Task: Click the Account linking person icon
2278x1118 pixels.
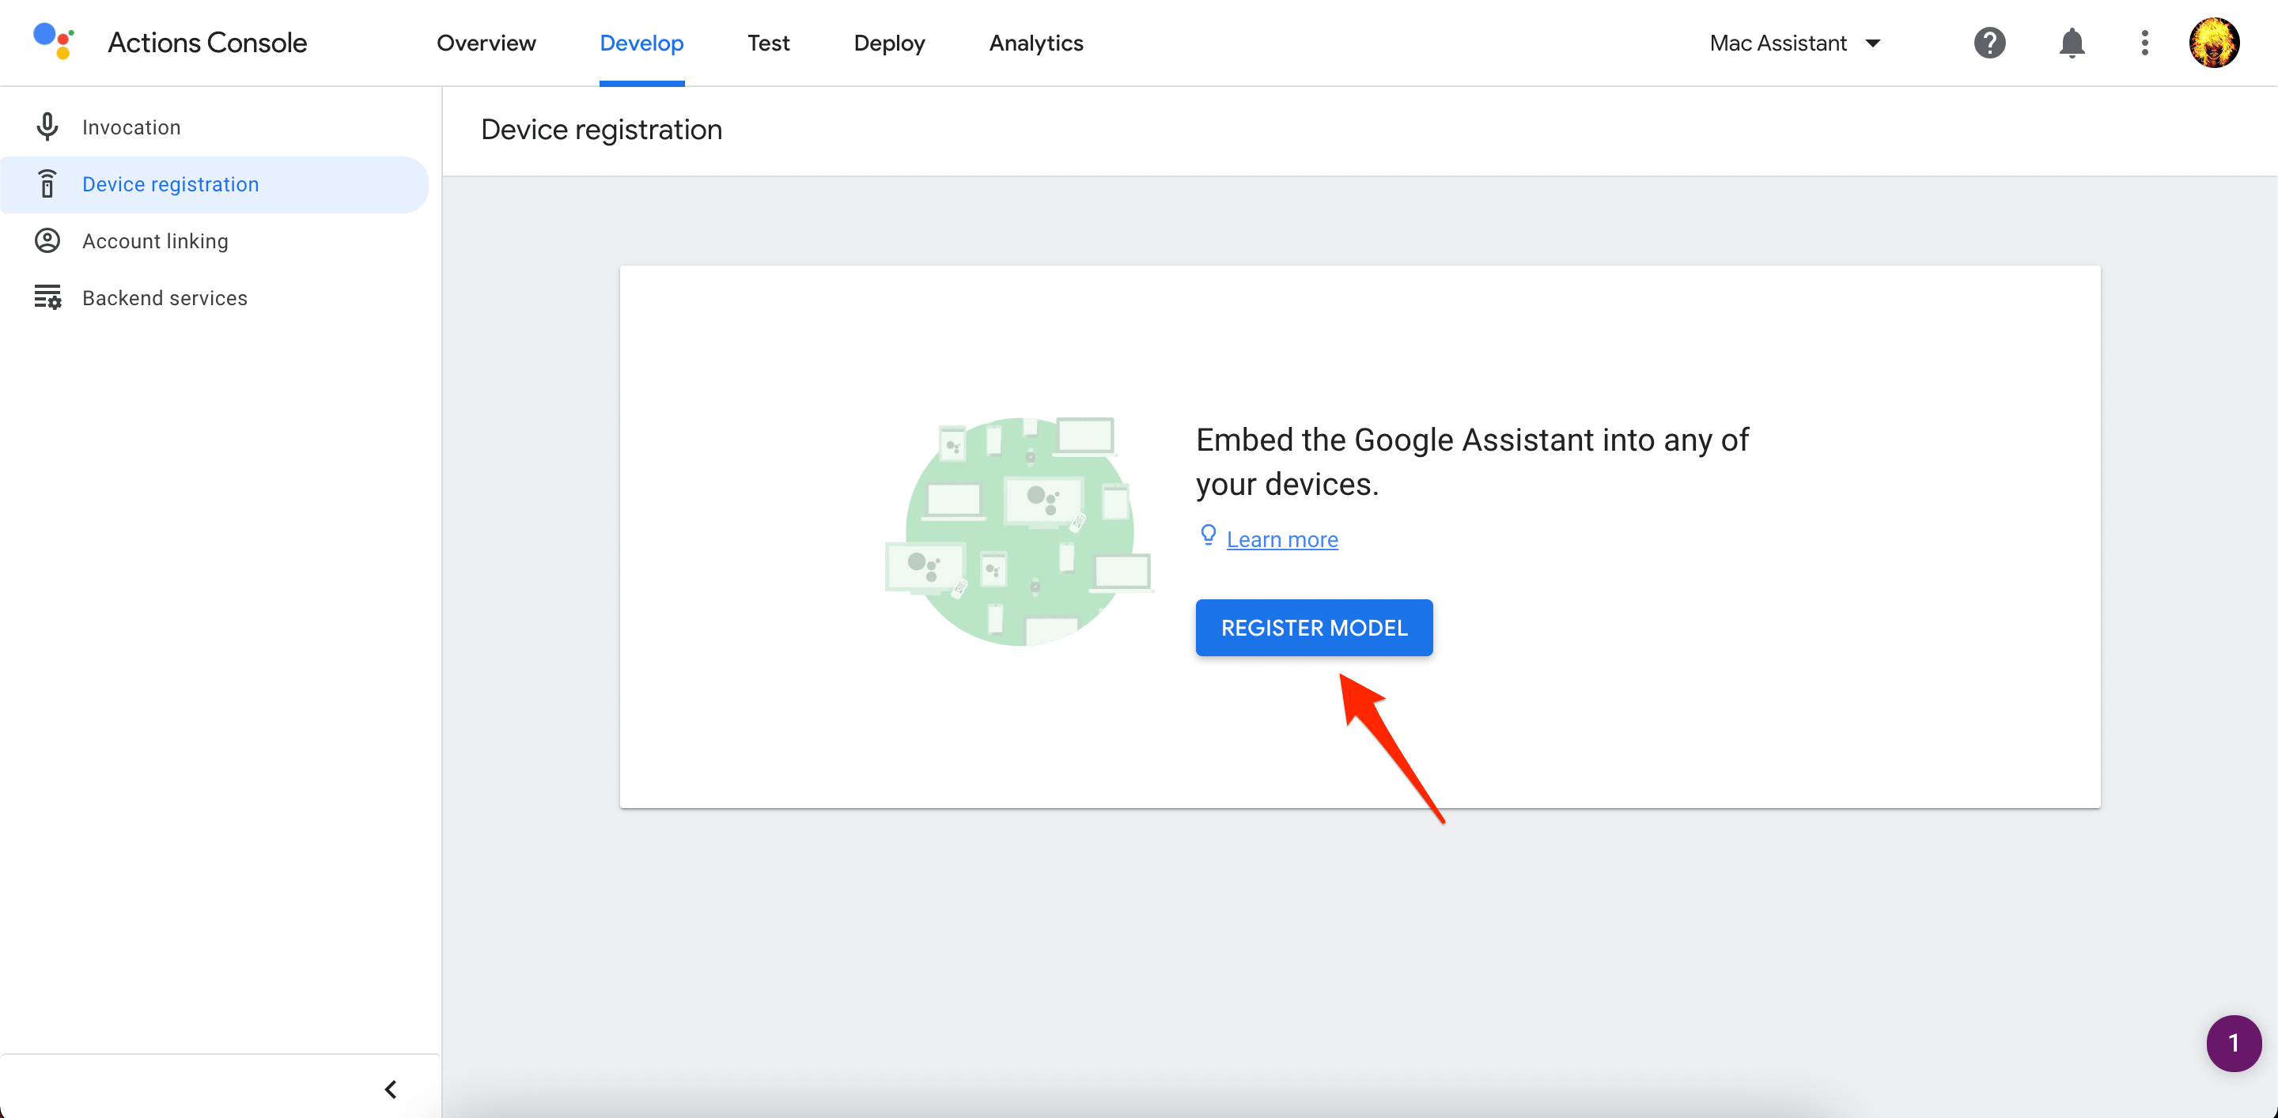Action: [47, 240]
